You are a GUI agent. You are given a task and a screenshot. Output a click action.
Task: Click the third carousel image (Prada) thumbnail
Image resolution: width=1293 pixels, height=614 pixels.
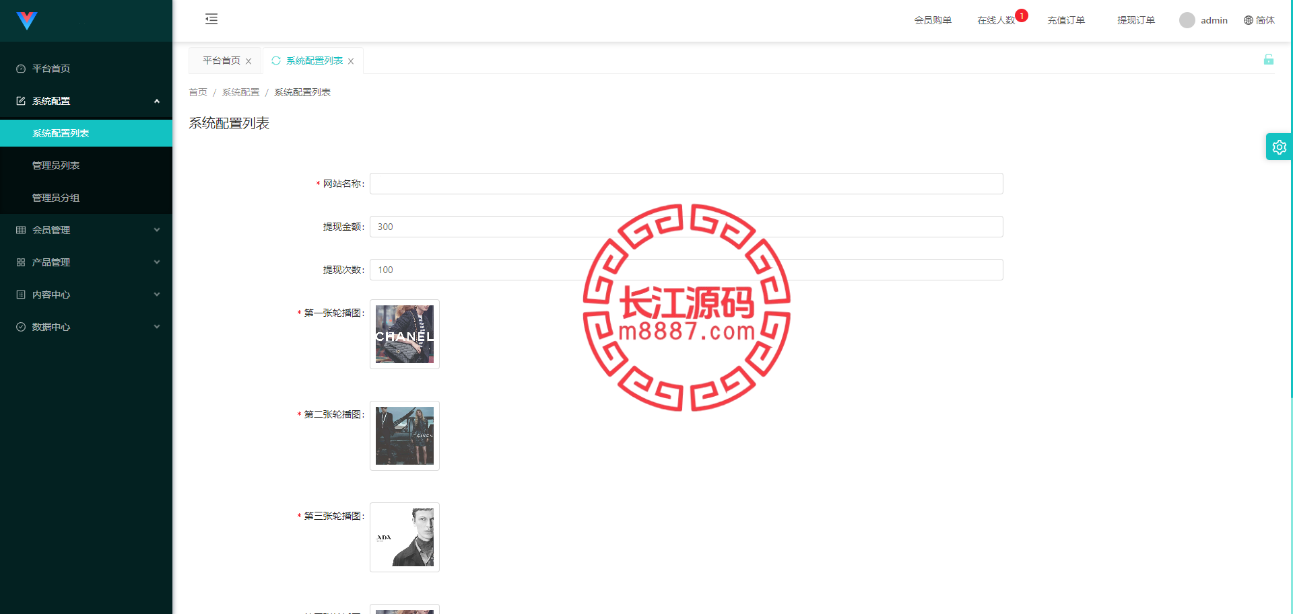point(405,537)
